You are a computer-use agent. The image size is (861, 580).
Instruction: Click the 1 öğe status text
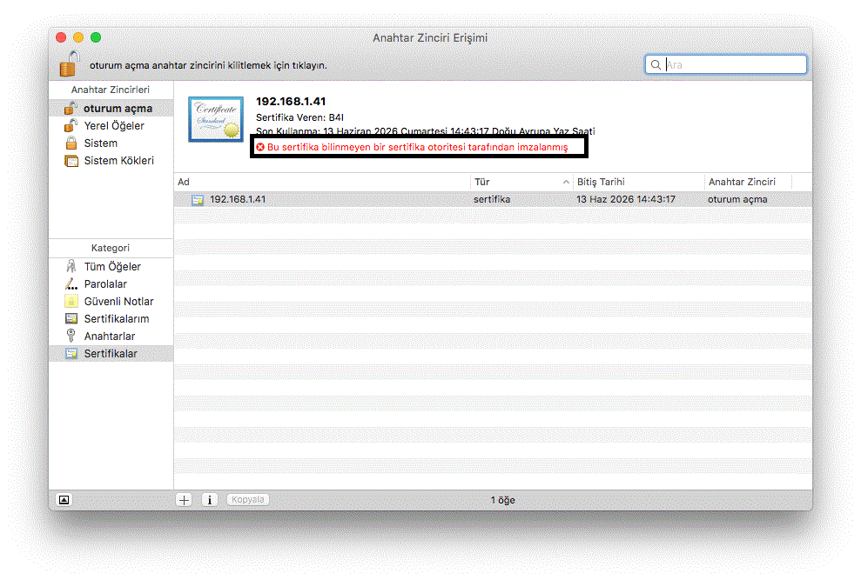coord(503,500)
